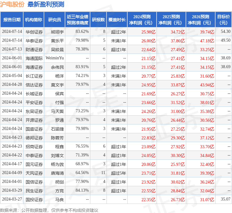Click target price 54.30
The height and width of the screenshot is (213, 232).
[226, 31]
